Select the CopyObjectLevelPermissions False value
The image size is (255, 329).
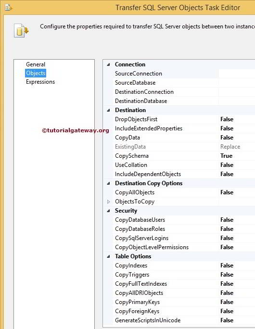point(227,247)
